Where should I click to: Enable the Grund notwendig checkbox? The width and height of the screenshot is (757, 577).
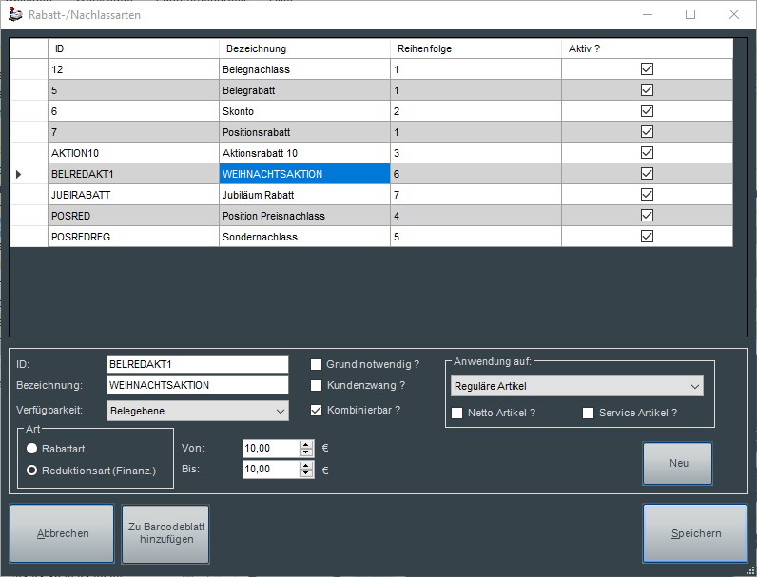(x=318, y=364)
